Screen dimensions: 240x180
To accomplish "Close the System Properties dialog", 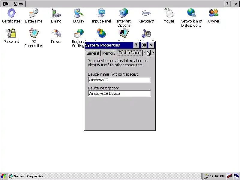I will (x=151, y=45).
